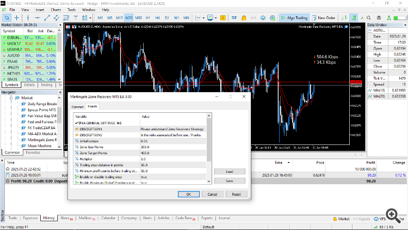Toggle the Algo Trading button

tap(294, 18)
